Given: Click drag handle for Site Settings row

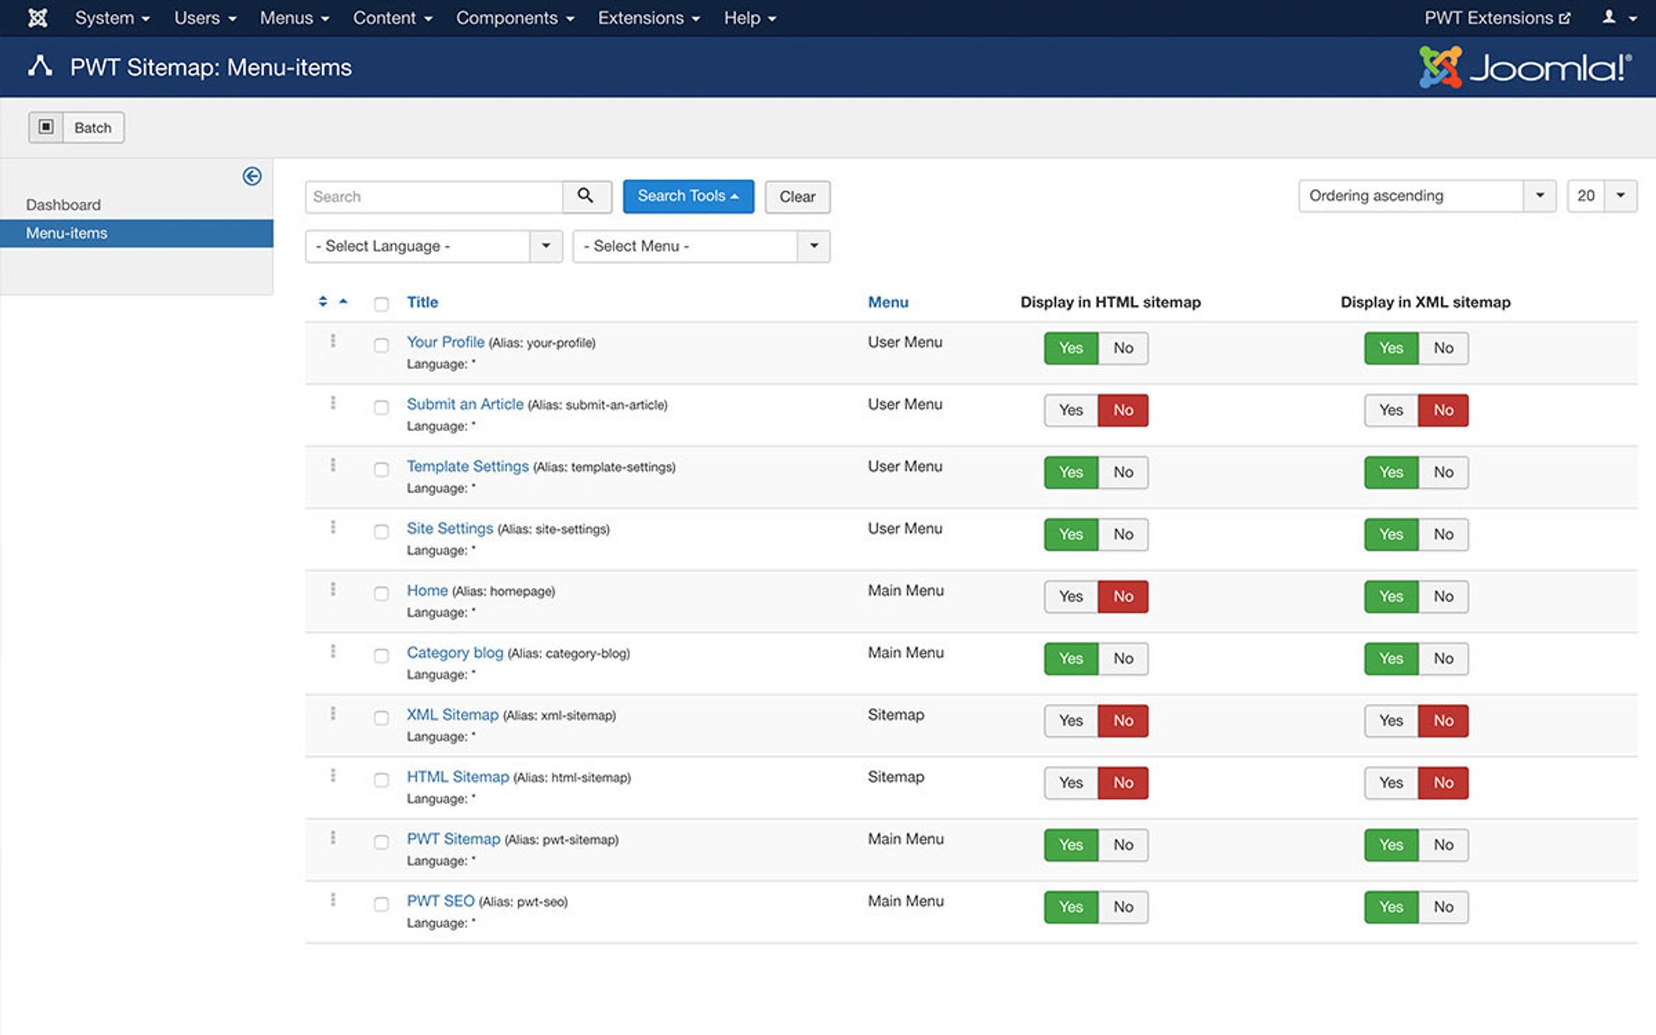Looking at the screenshot, I should point(333,527).
